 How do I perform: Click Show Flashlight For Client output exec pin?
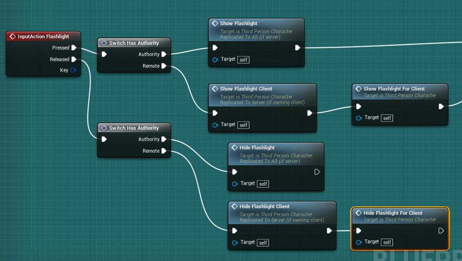(441, 106)
